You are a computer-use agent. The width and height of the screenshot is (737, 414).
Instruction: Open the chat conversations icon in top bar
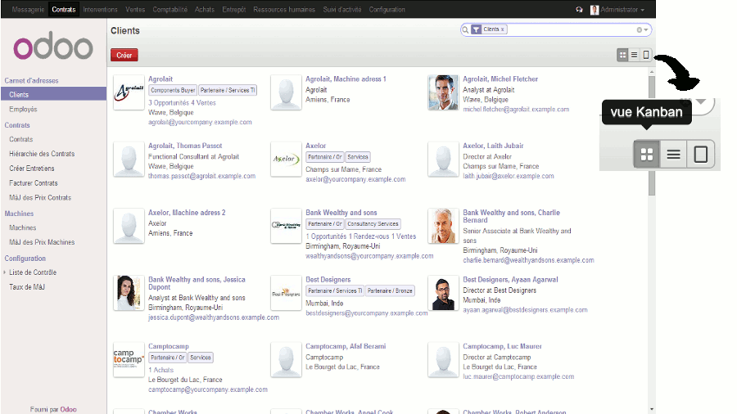tap(579, 9)
